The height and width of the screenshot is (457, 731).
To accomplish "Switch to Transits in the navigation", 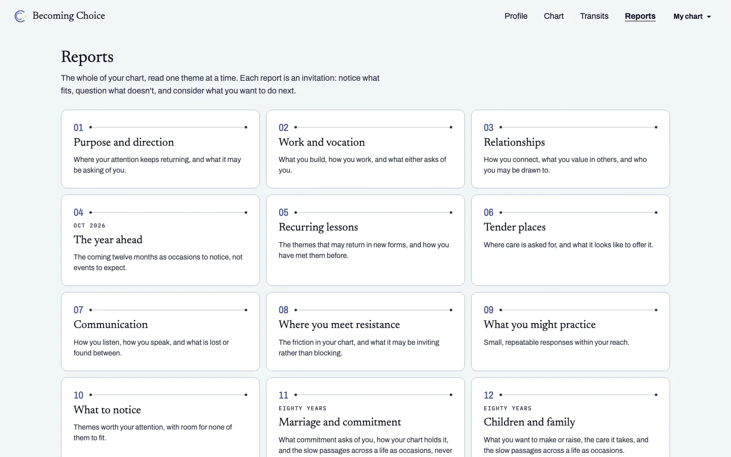I will pyautogui.click(x=594, y=16).
